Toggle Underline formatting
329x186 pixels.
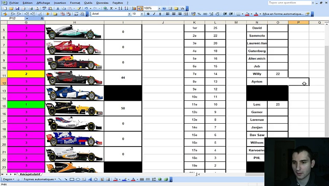coord(160,14)
